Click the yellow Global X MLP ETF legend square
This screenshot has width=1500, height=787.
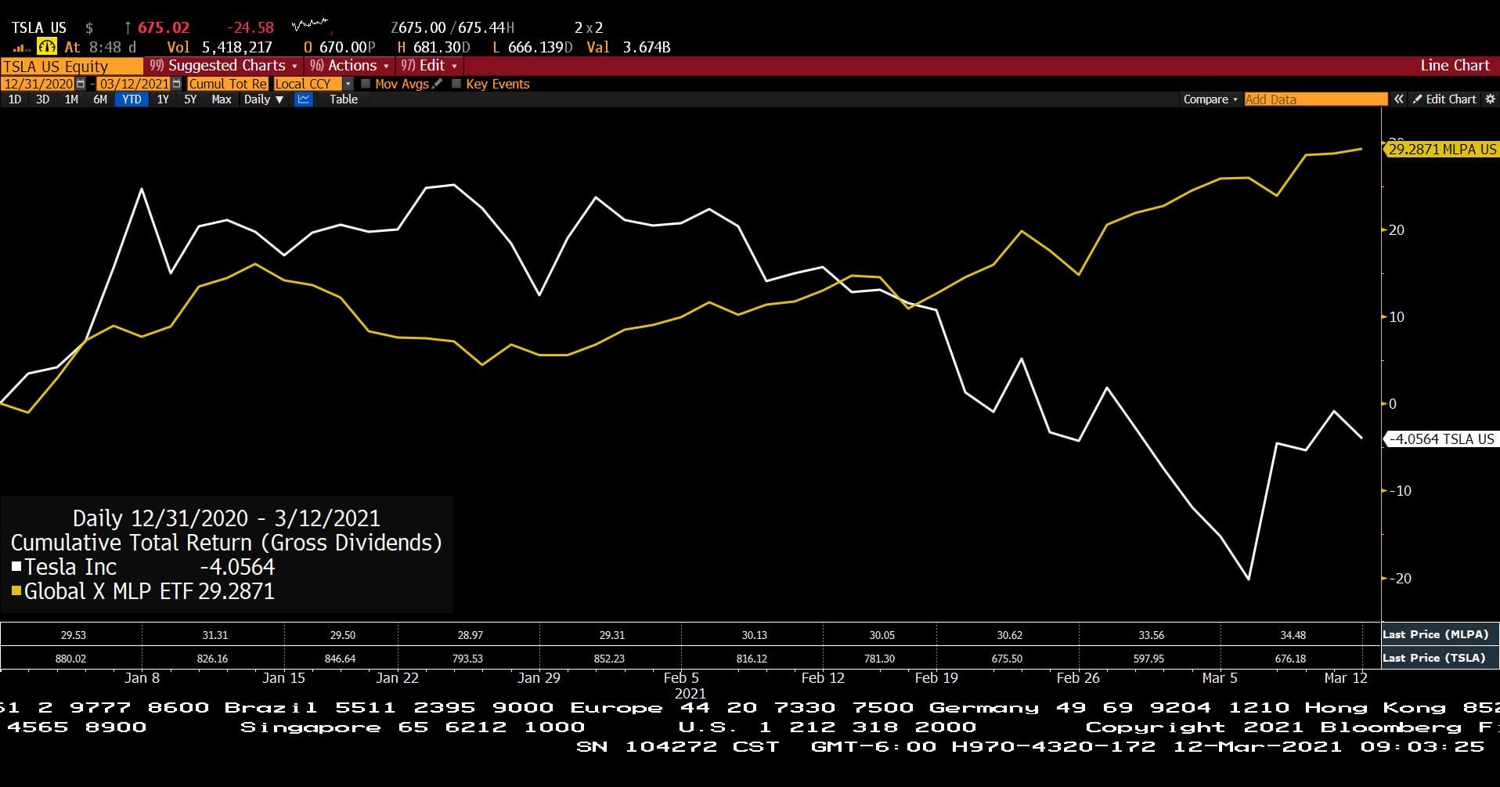16,591
